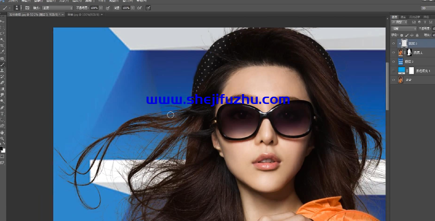Switch to the Channels panel tab
Screen dimensions: 435x221
[x=403, y=17]
